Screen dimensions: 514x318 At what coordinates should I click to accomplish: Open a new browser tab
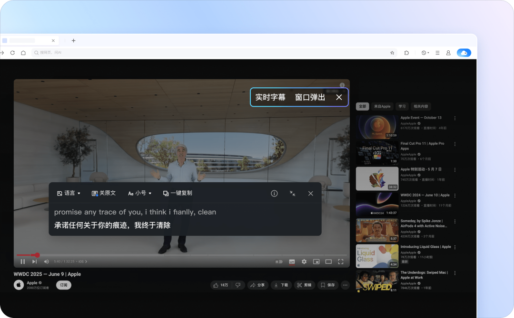pyautogui.click(x=73, y=40)
